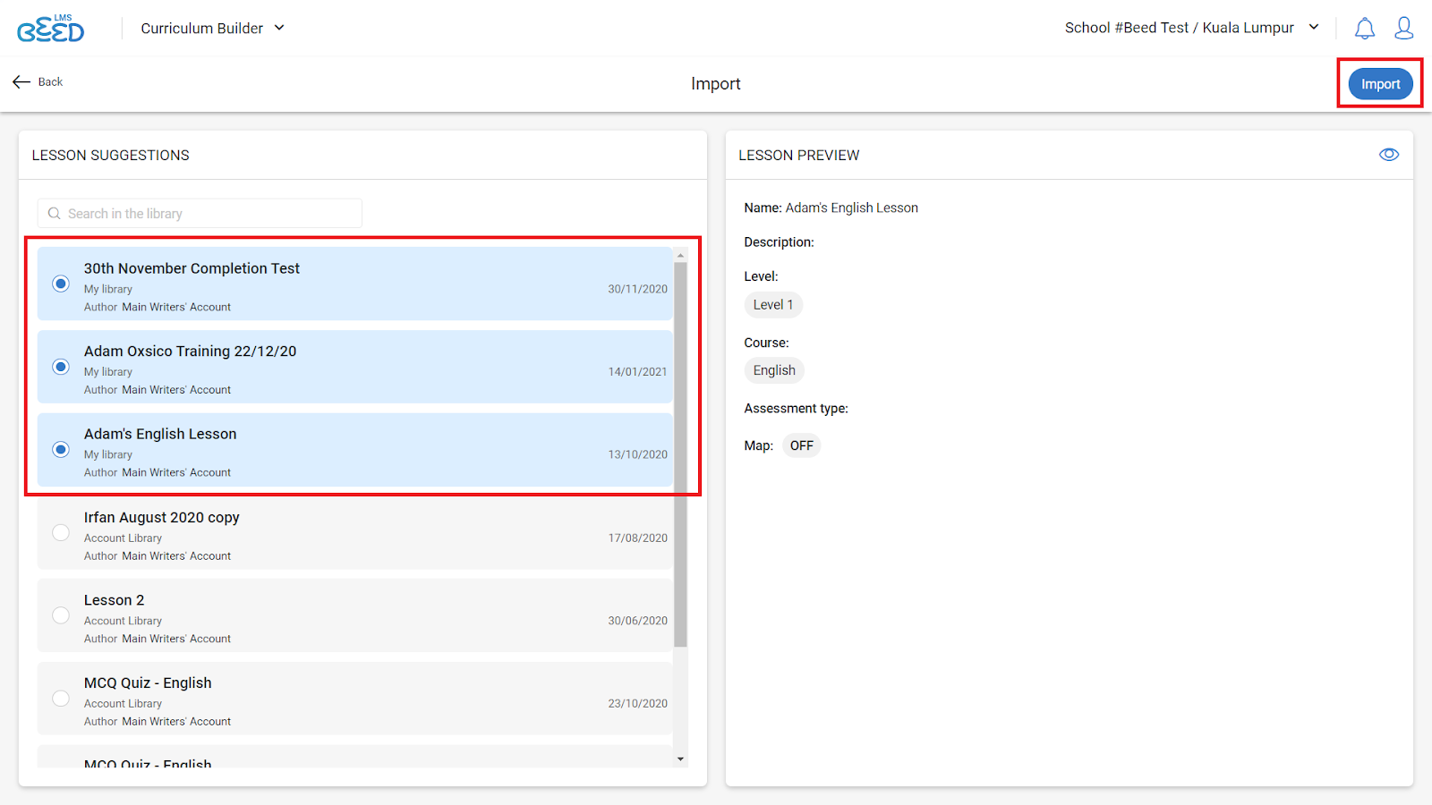Toggle the lesson preview eye icon
The height and width of the screenshot is (805, 1432).
(1388, 155)
